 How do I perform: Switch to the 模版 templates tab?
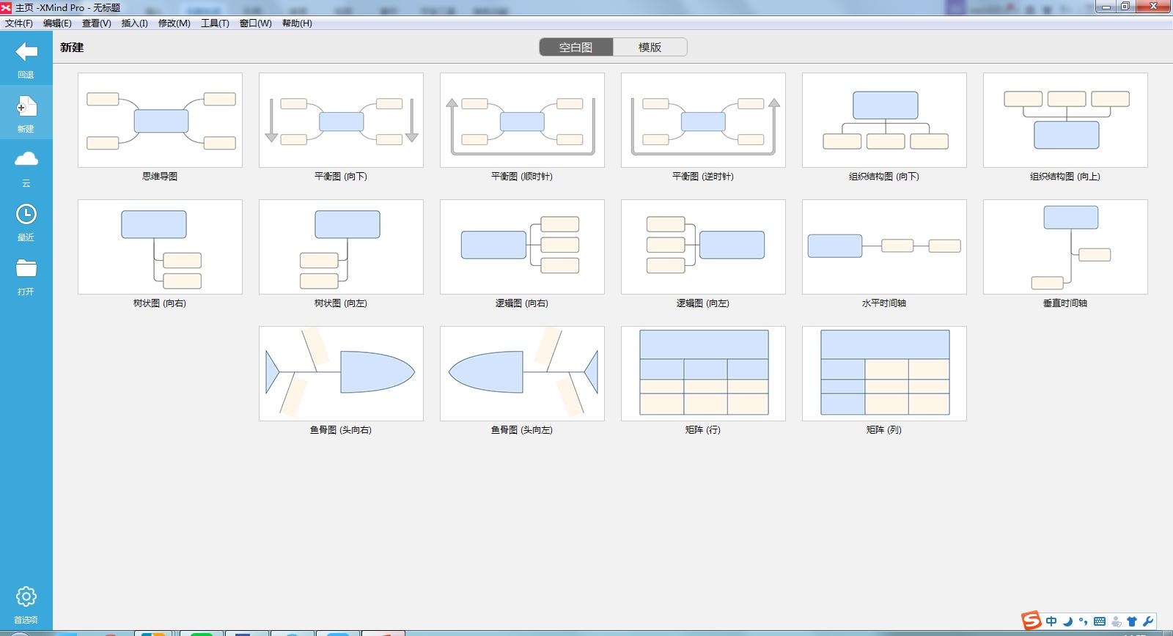click(x=650, y=48)
